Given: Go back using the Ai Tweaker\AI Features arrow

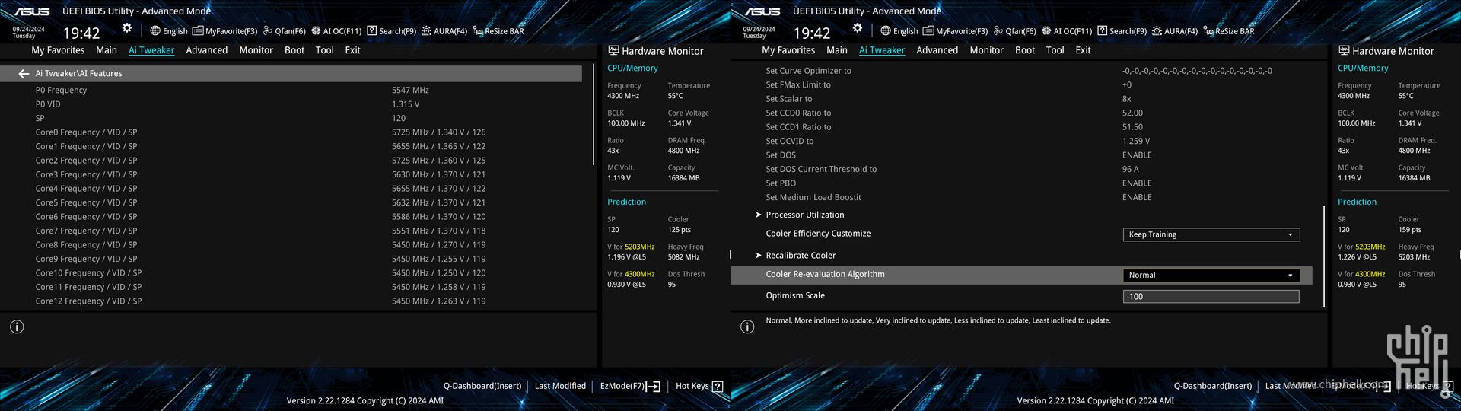Looking at the screenshot, I should tap(24, 74).
